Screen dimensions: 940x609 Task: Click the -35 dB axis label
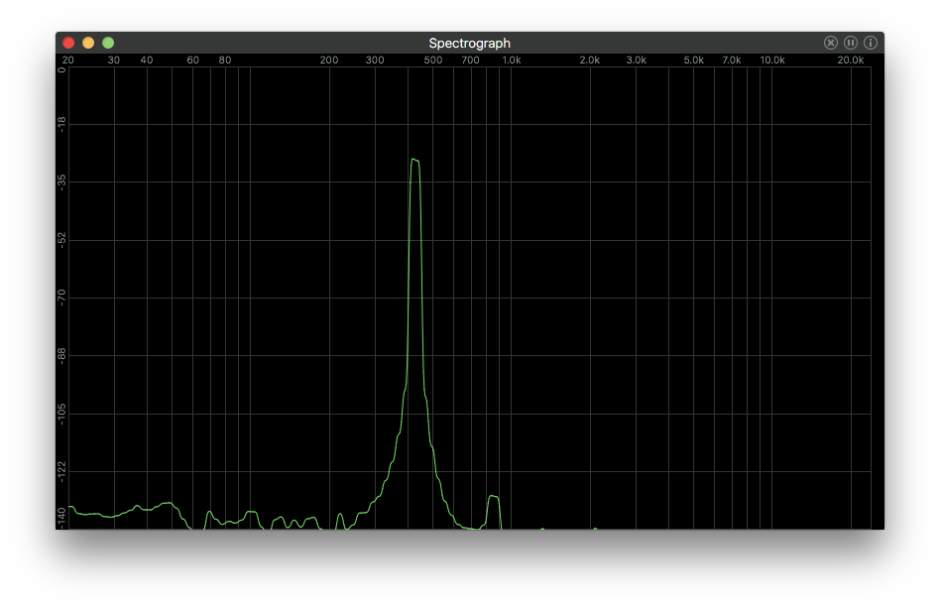[x=61, y=183]
